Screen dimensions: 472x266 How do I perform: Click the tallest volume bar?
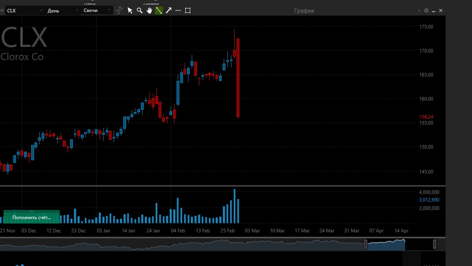(x=235, y=206)
